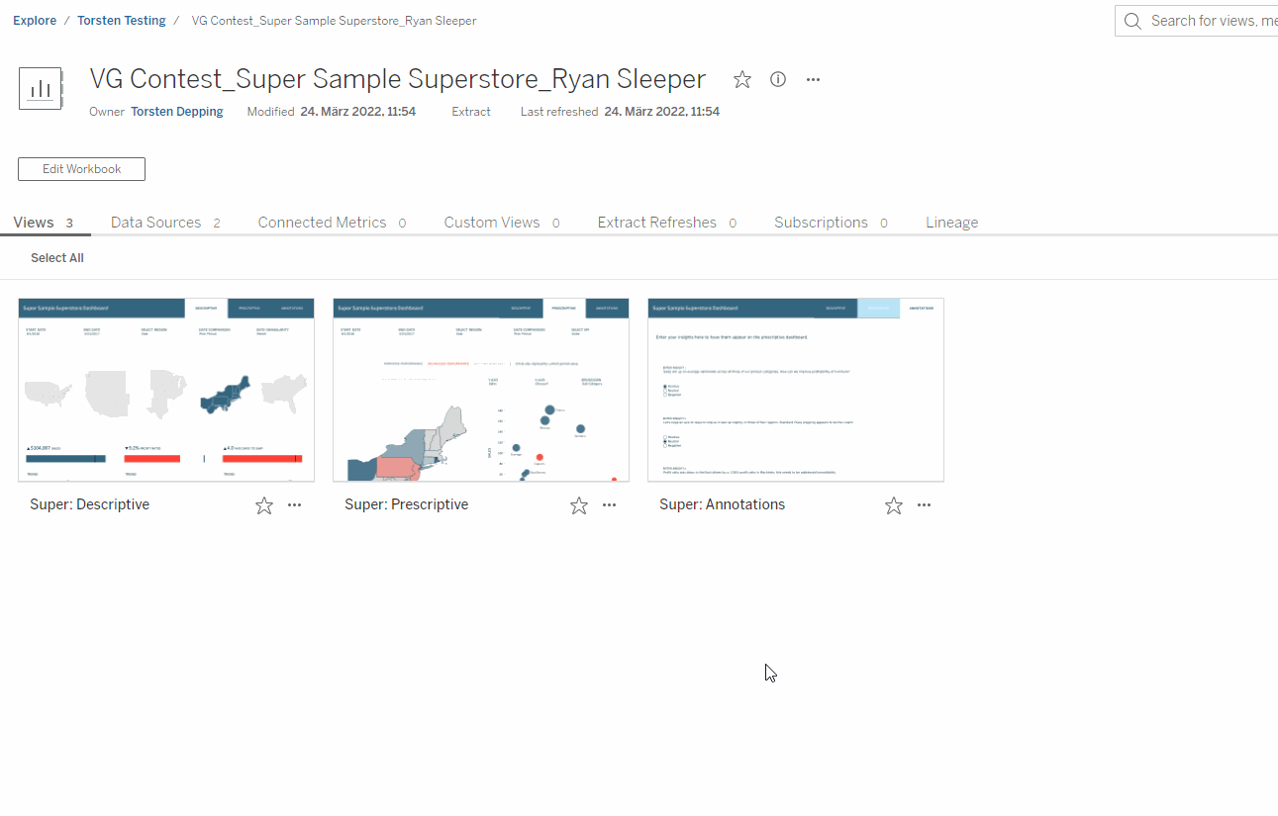Open the Subscriptions tab

pos(831,223)
